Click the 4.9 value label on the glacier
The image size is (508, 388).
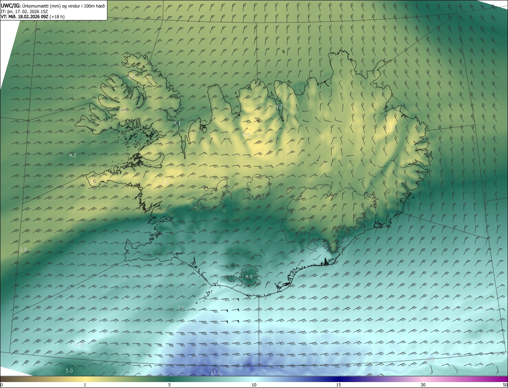coord(249,277)
